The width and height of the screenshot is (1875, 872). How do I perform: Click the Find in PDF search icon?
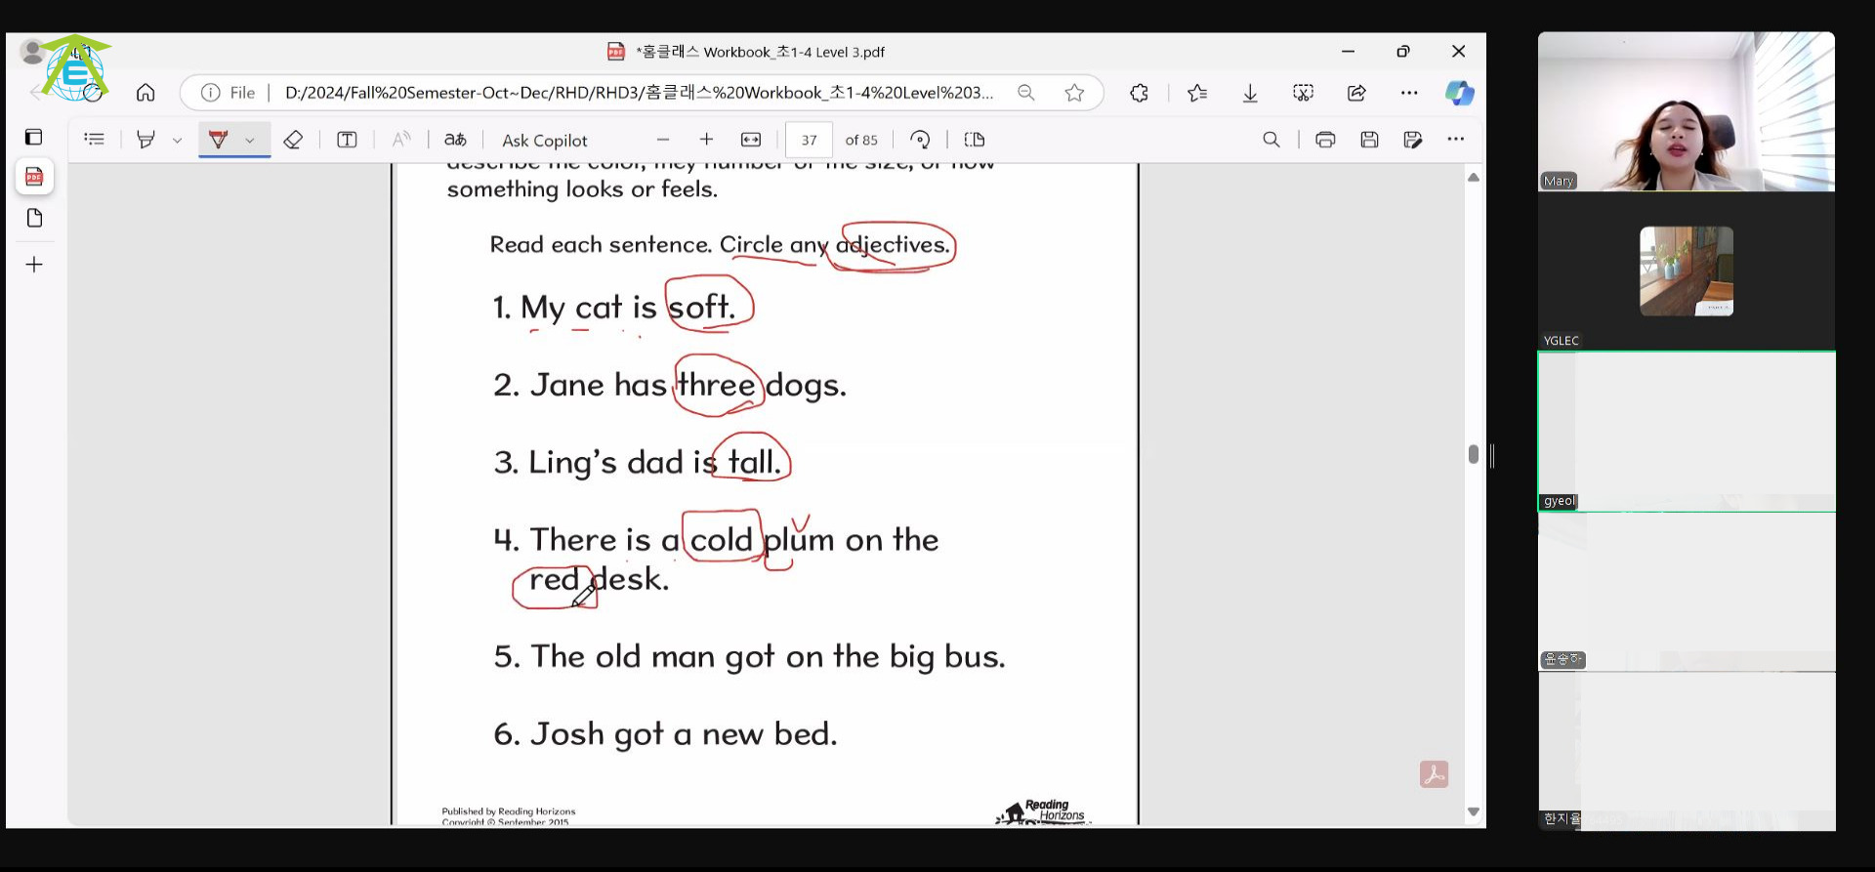(x=1271, y=140)
